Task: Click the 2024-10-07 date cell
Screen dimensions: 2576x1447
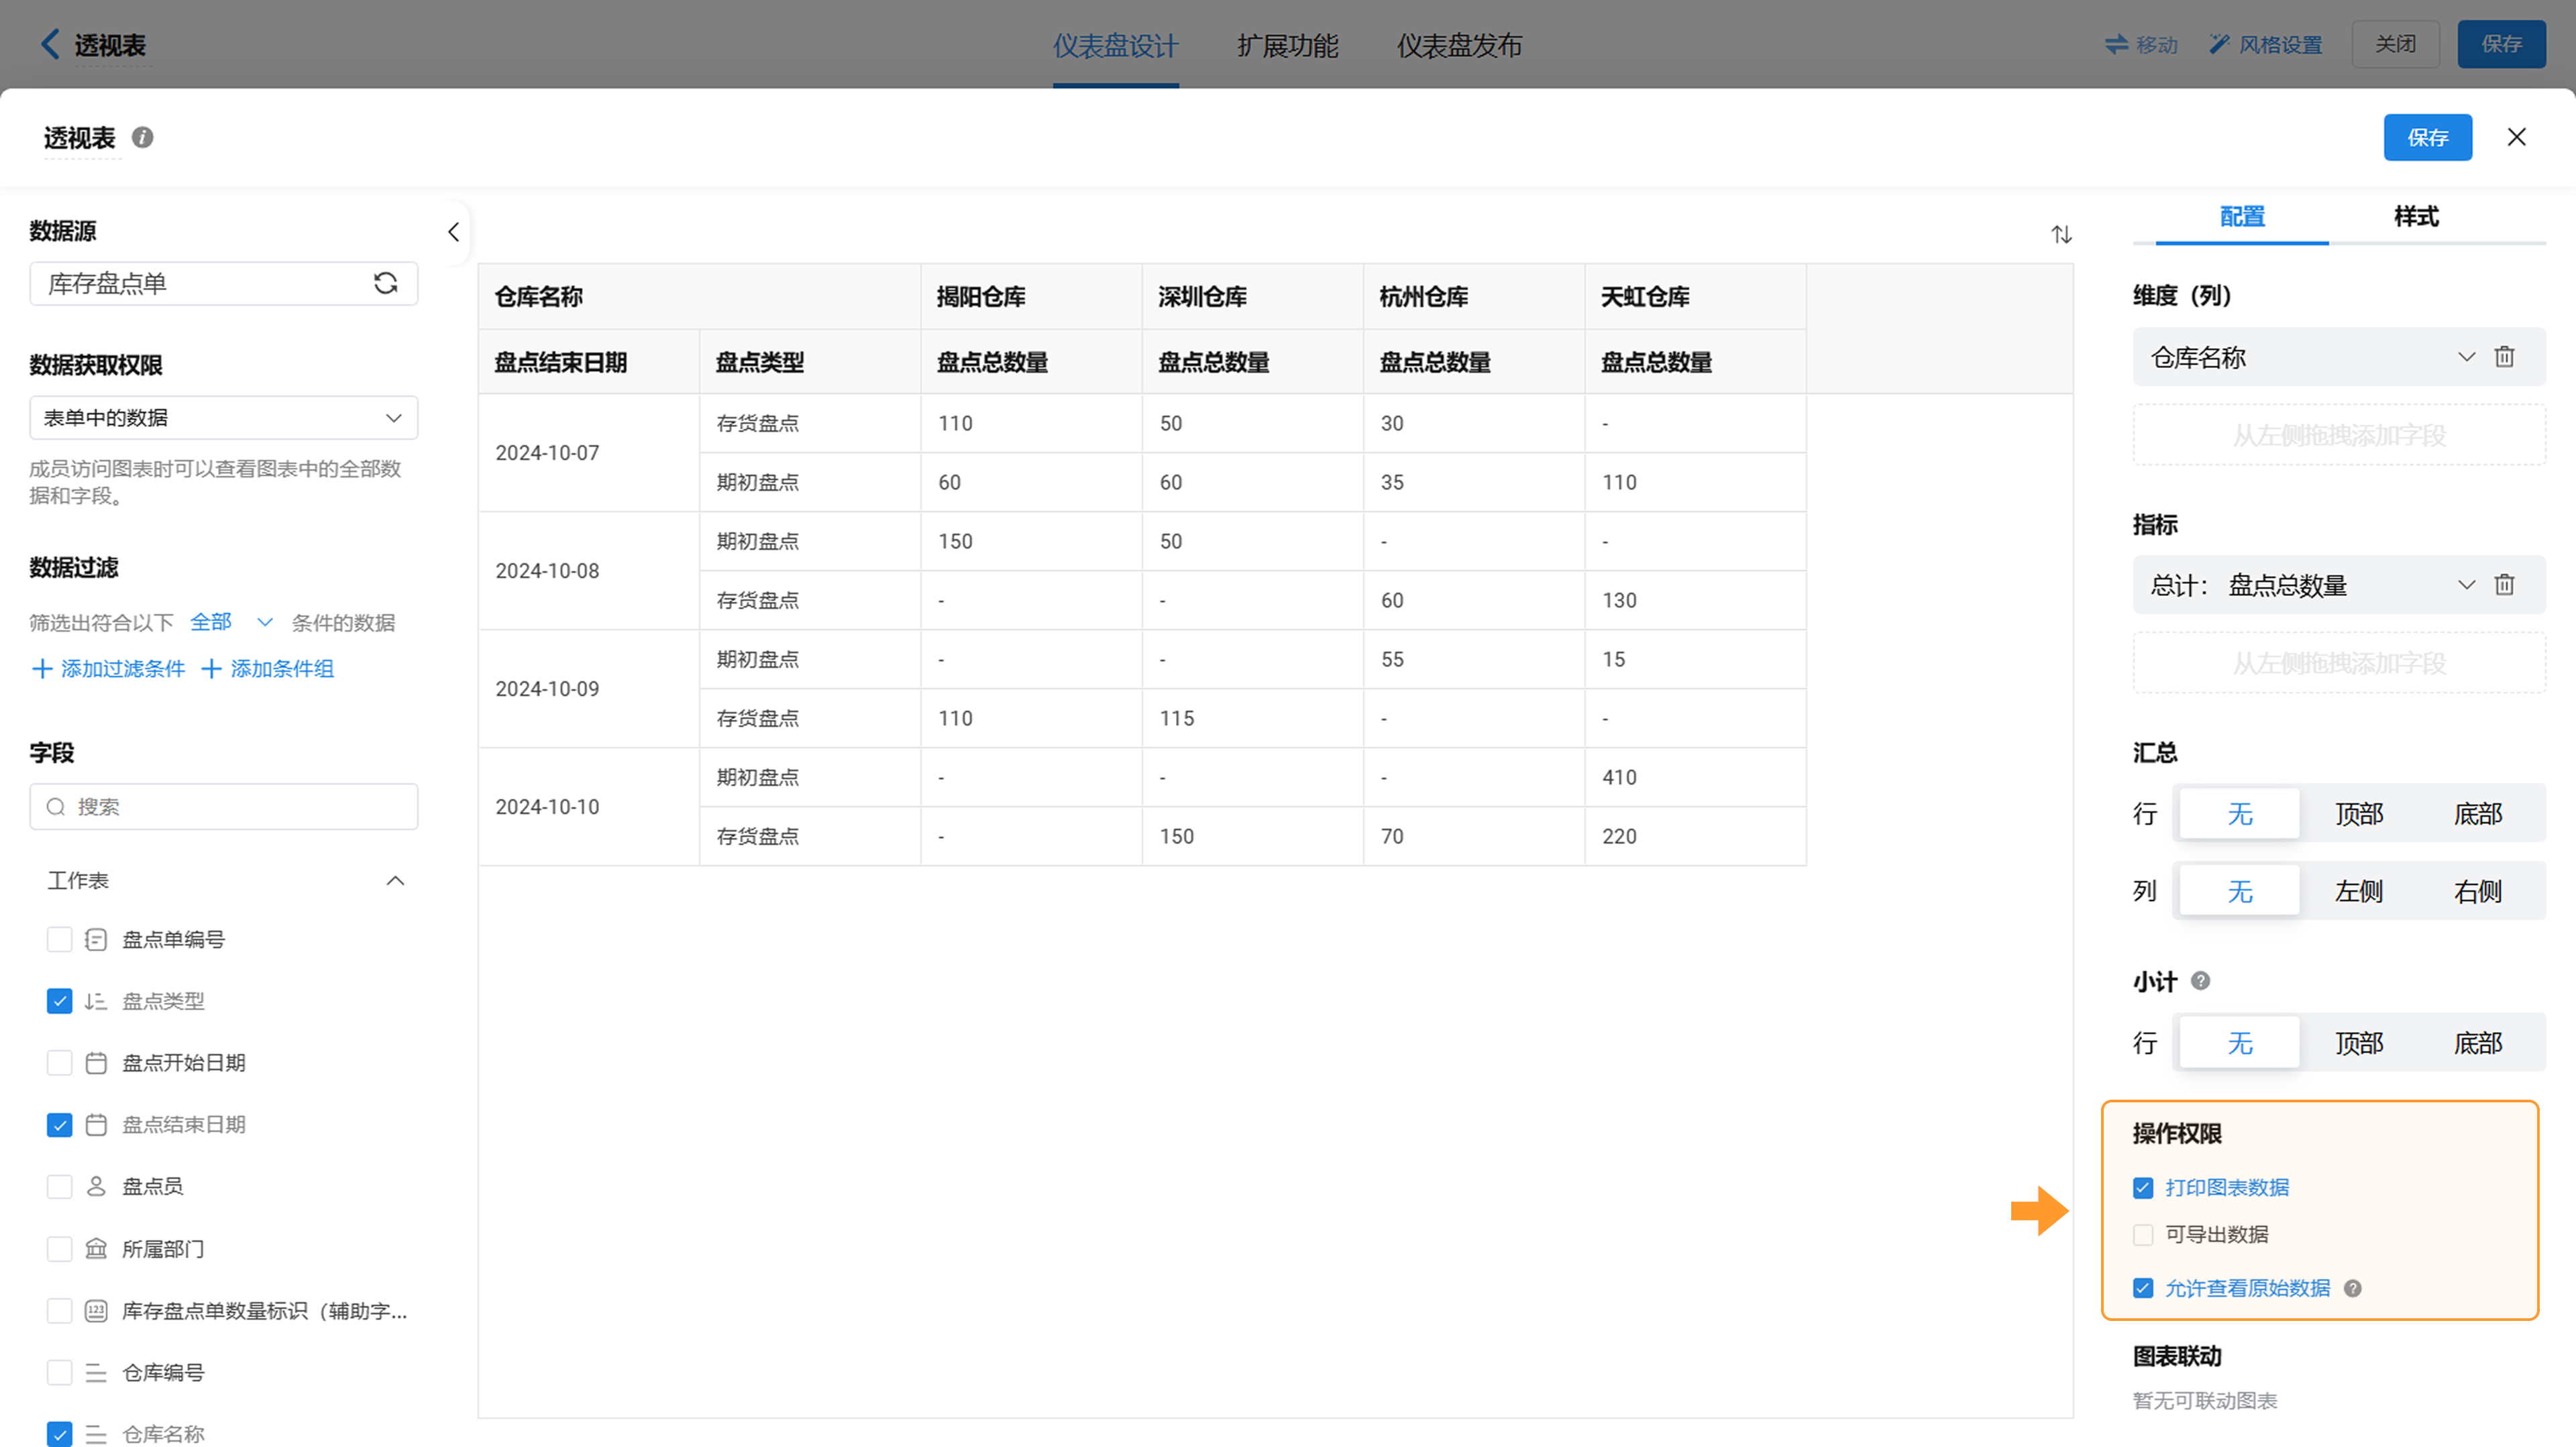Action: pos(588,453)
